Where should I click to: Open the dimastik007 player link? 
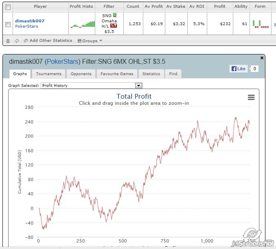[30, 21]
